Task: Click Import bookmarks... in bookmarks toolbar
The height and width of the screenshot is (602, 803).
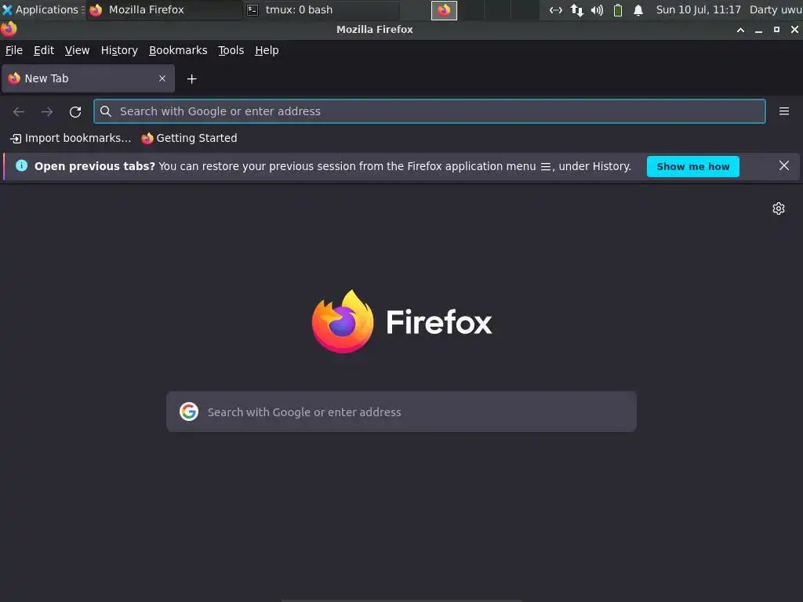Action: pos(71,138)
